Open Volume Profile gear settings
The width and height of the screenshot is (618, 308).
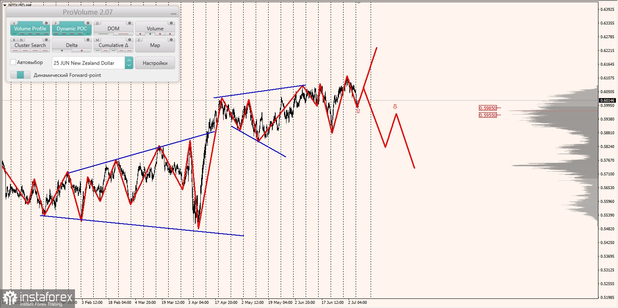click(46, 23)
